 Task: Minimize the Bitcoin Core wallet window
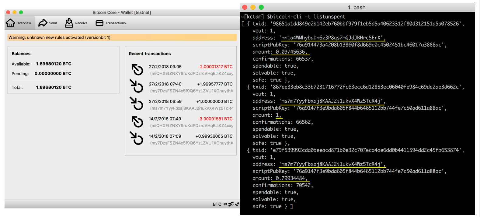point(14,12)
